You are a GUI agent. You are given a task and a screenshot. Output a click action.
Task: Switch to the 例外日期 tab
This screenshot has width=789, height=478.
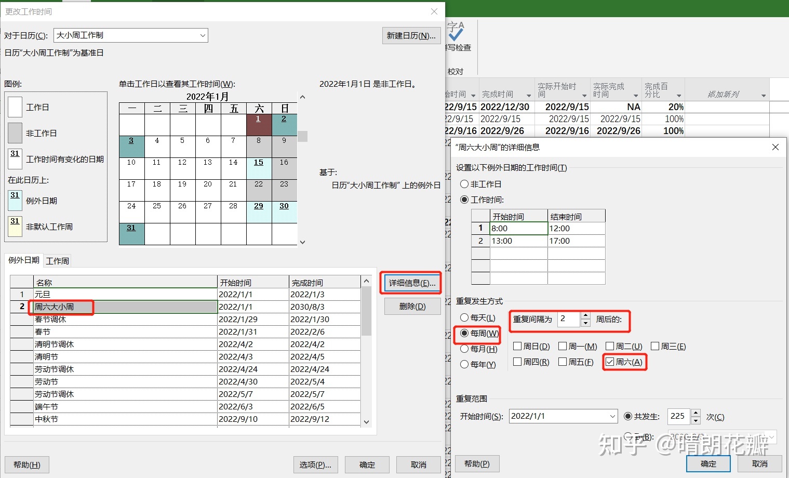coord(24,260)
